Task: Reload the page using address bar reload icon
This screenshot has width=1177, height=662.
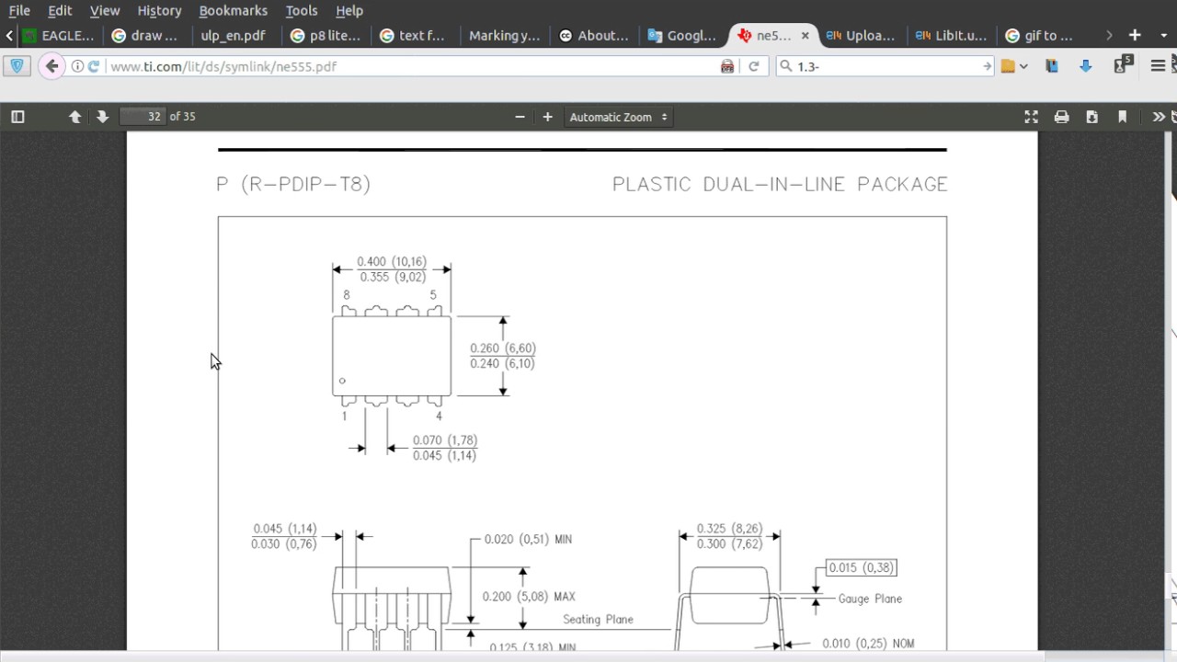Action: (x=753, y=66)
